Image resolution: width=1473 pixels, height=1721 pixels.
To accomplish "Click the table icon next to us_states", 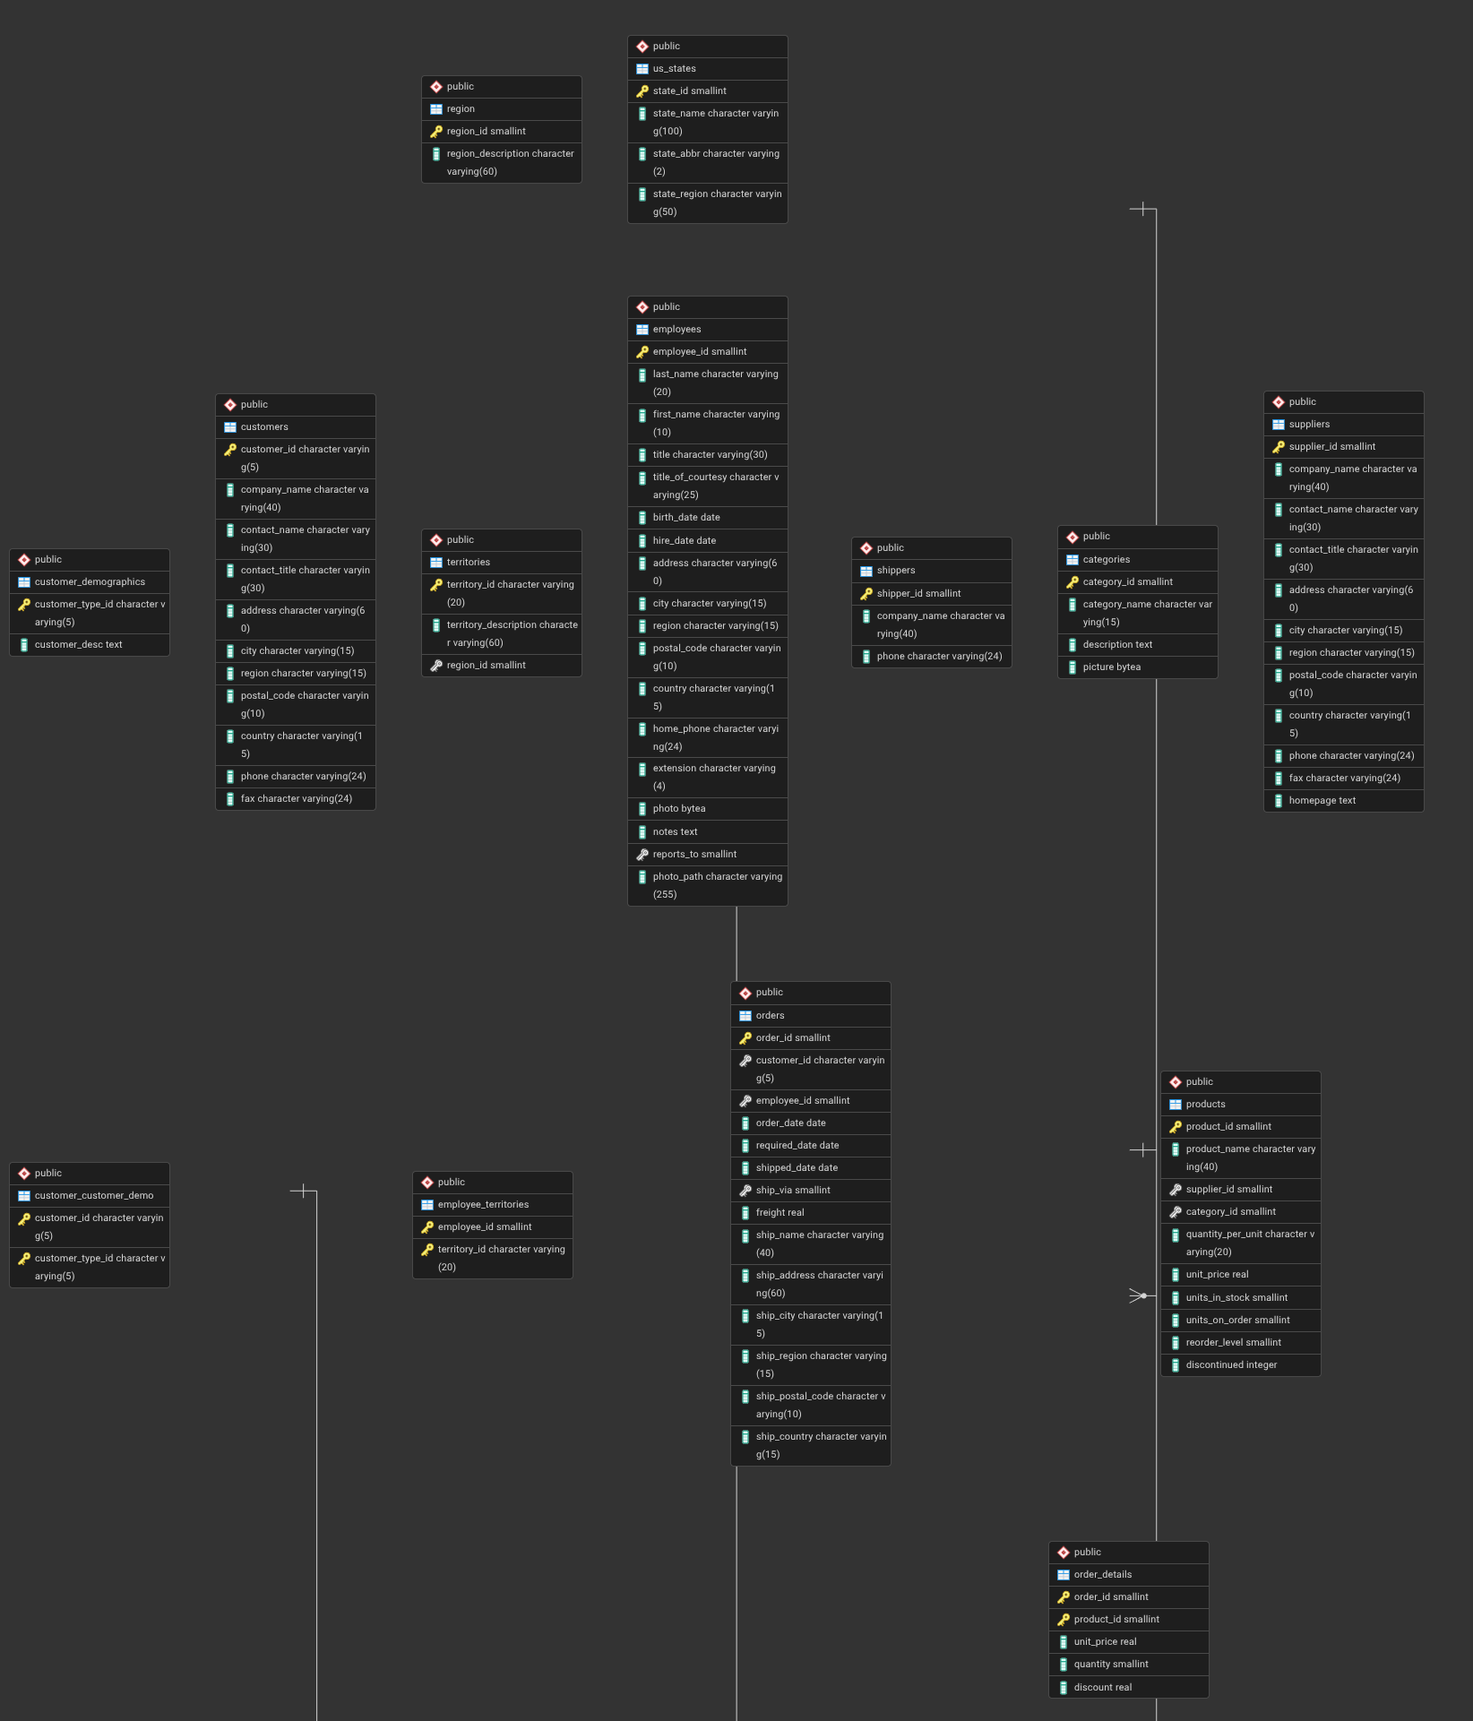I will [x=642, y=69].
